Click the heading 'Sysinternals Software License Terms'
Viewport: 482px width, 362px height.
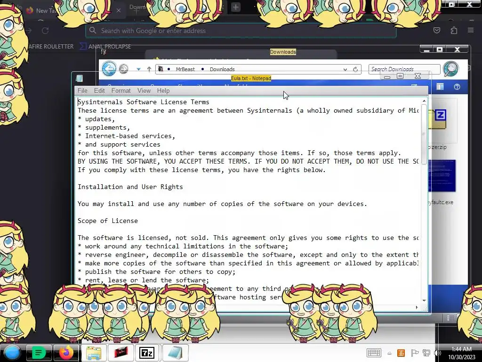tap(144, 102)
